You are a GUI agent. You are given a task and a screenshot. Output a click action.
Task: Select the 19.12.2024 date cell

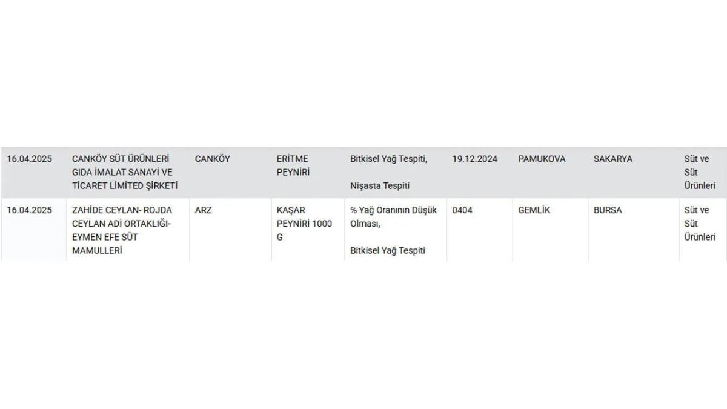point(474,159)
